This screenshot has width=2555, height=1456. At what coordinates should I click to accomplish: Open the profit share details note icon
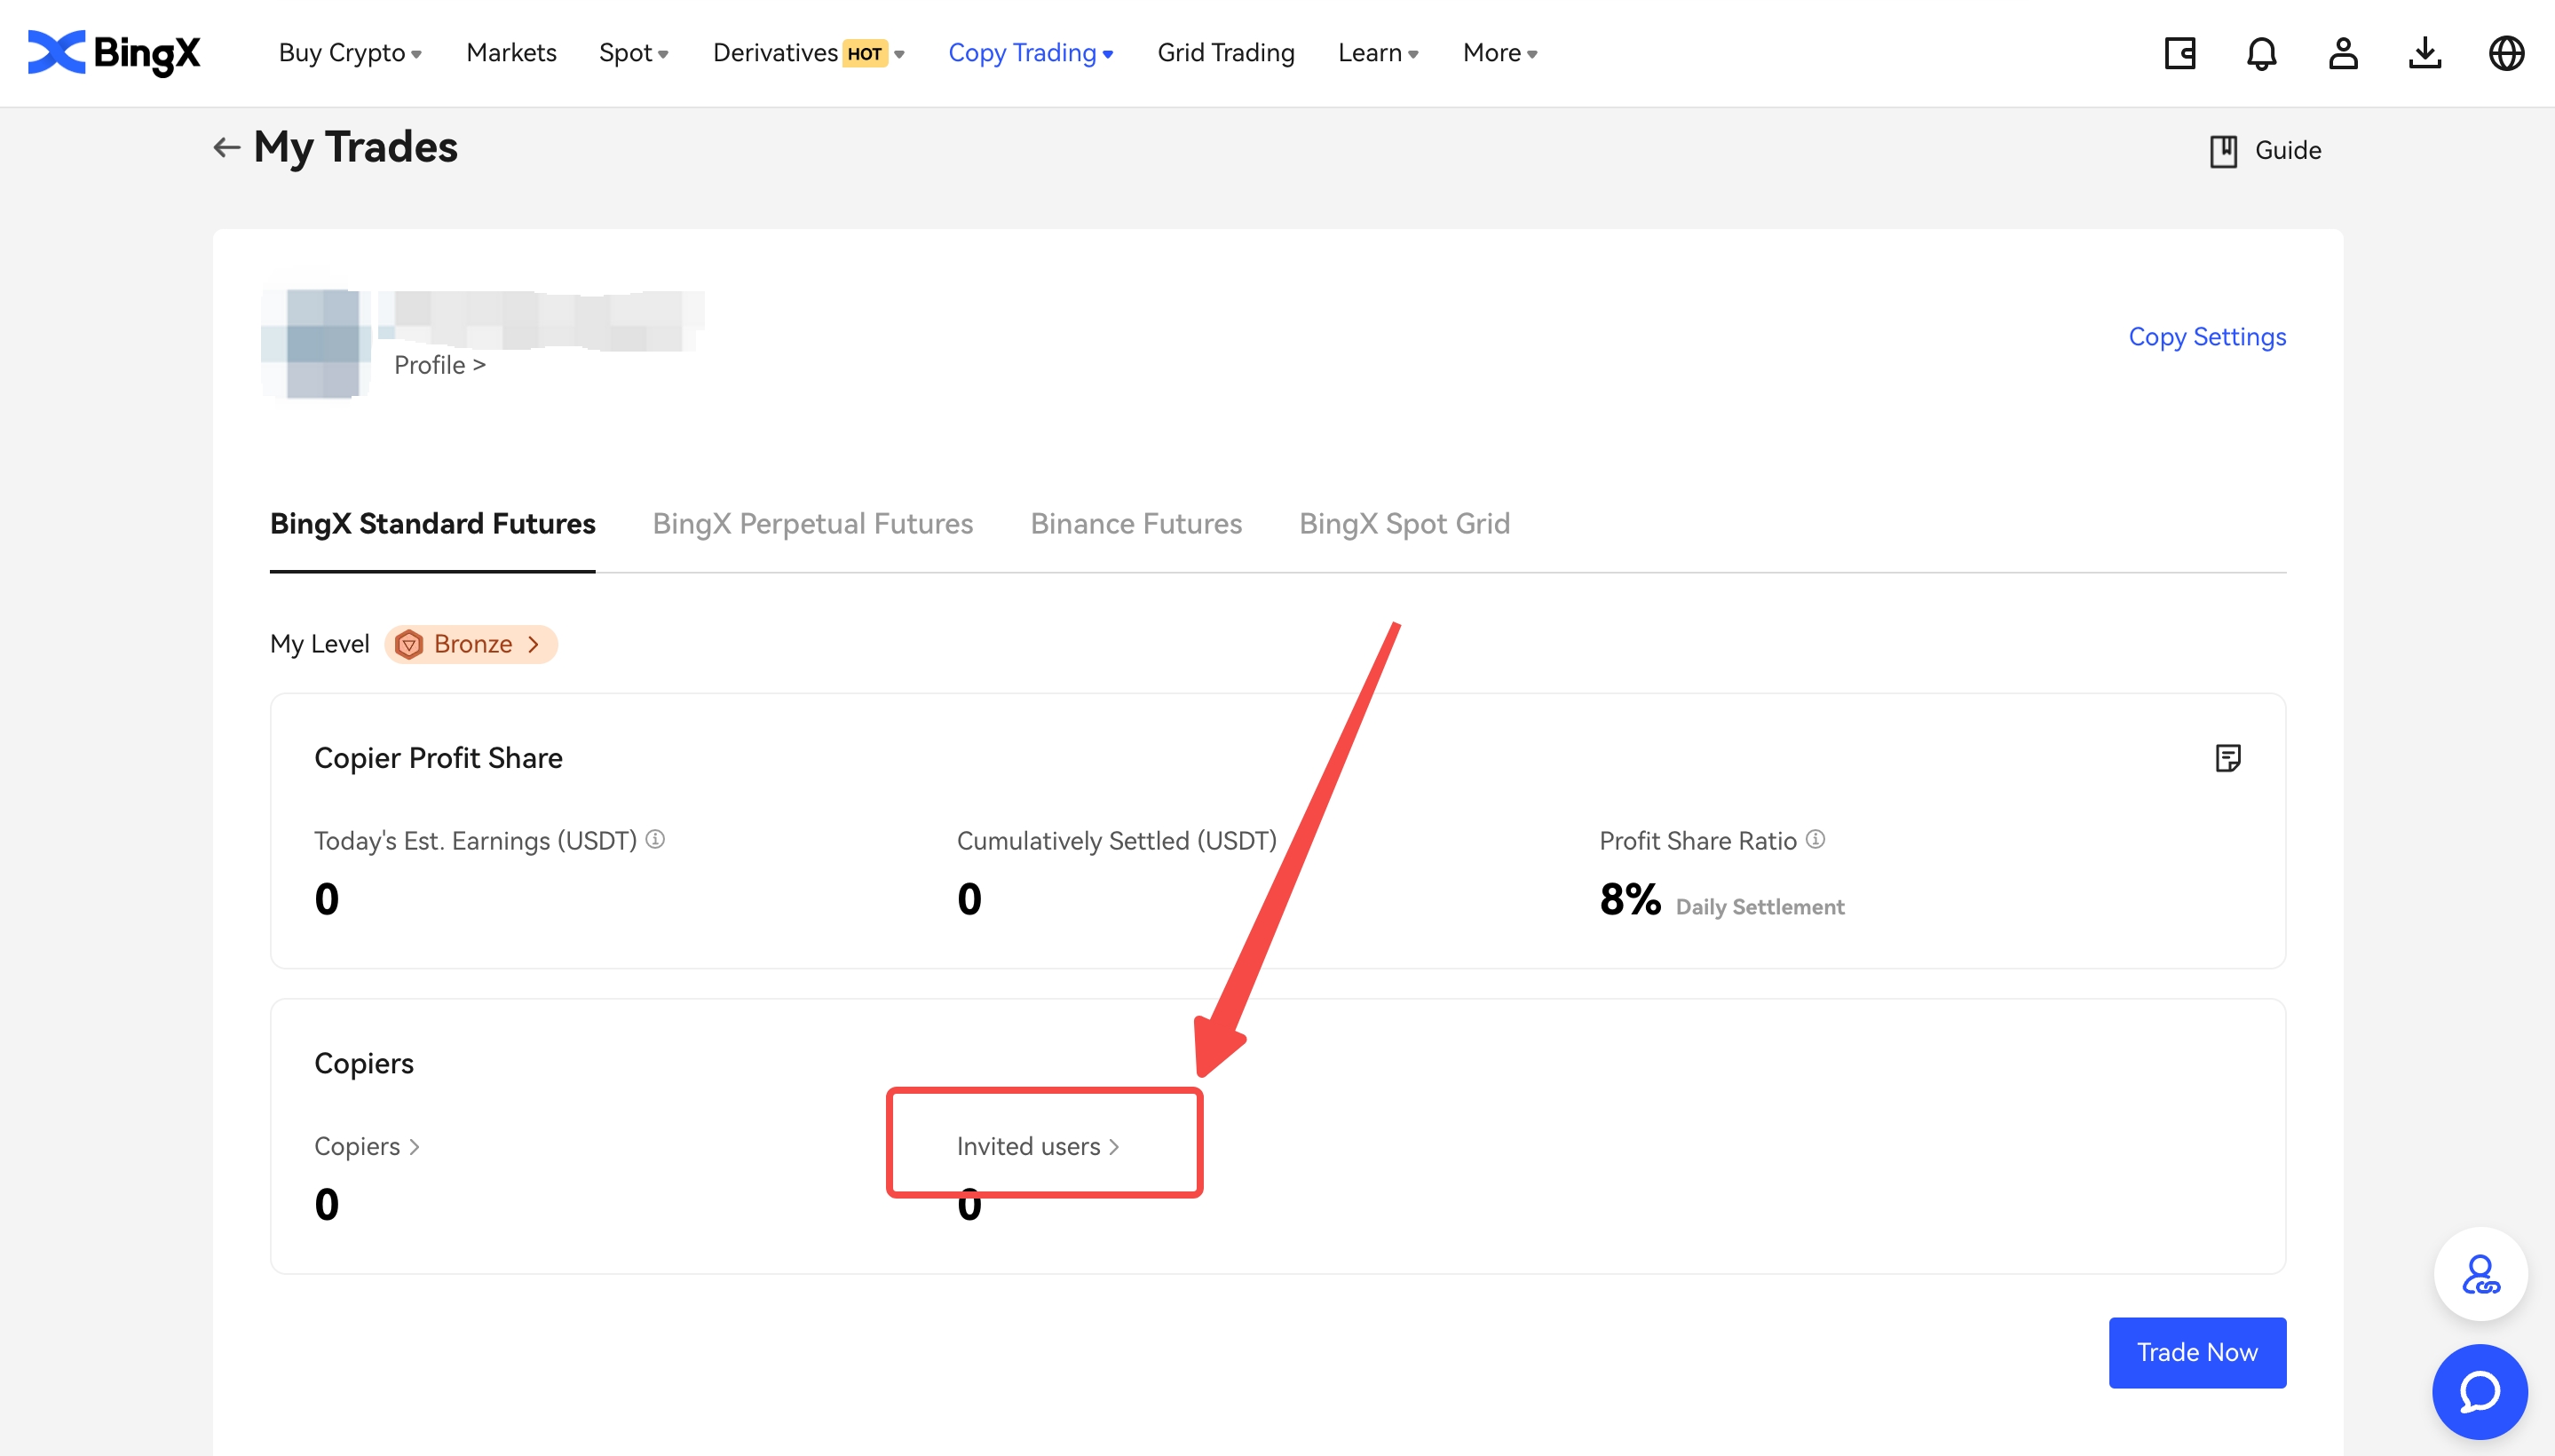(x=2227, y=758)
